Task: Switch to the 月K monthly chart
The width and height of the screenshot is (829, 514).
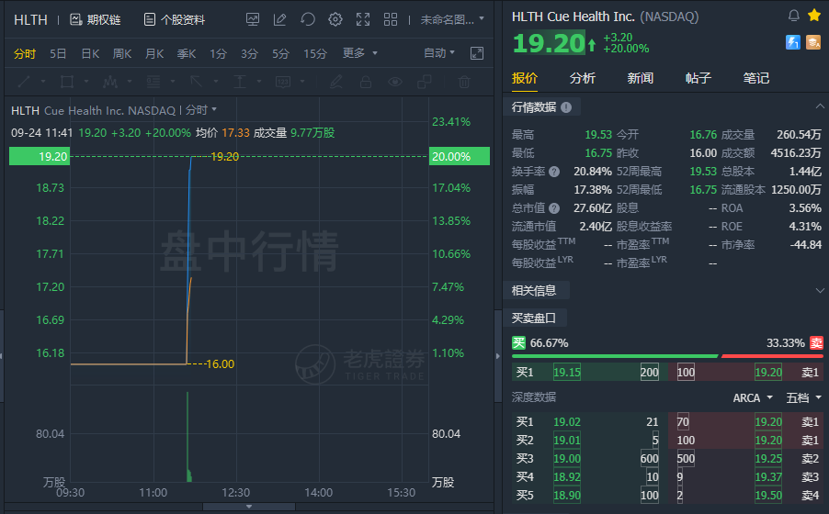Action: click(154, 54)
